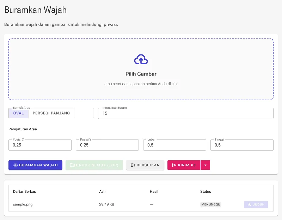This screenshot has height=220, width=282.
Task: Click the Posisi Y input field
Action: [x=108, y=145]
